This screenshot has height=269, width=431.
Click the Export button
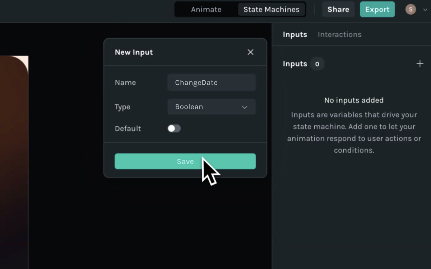click(377, 10)
